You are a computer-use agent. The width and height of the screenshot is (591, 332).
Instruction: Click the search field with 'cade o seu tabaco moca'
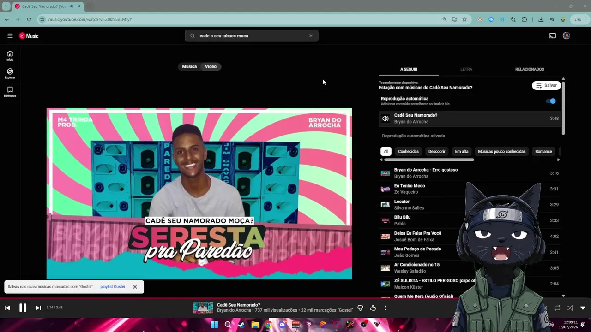(252, 36)
